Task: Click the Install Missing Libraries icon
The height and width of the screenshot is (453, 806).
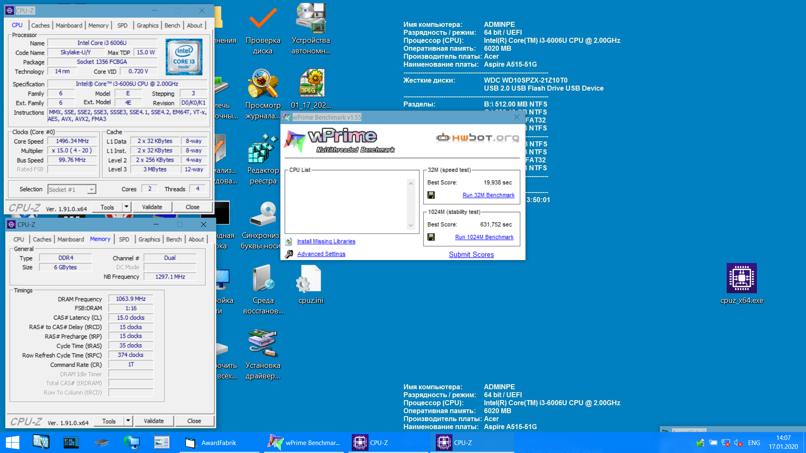Action: (x=288, y=241)
